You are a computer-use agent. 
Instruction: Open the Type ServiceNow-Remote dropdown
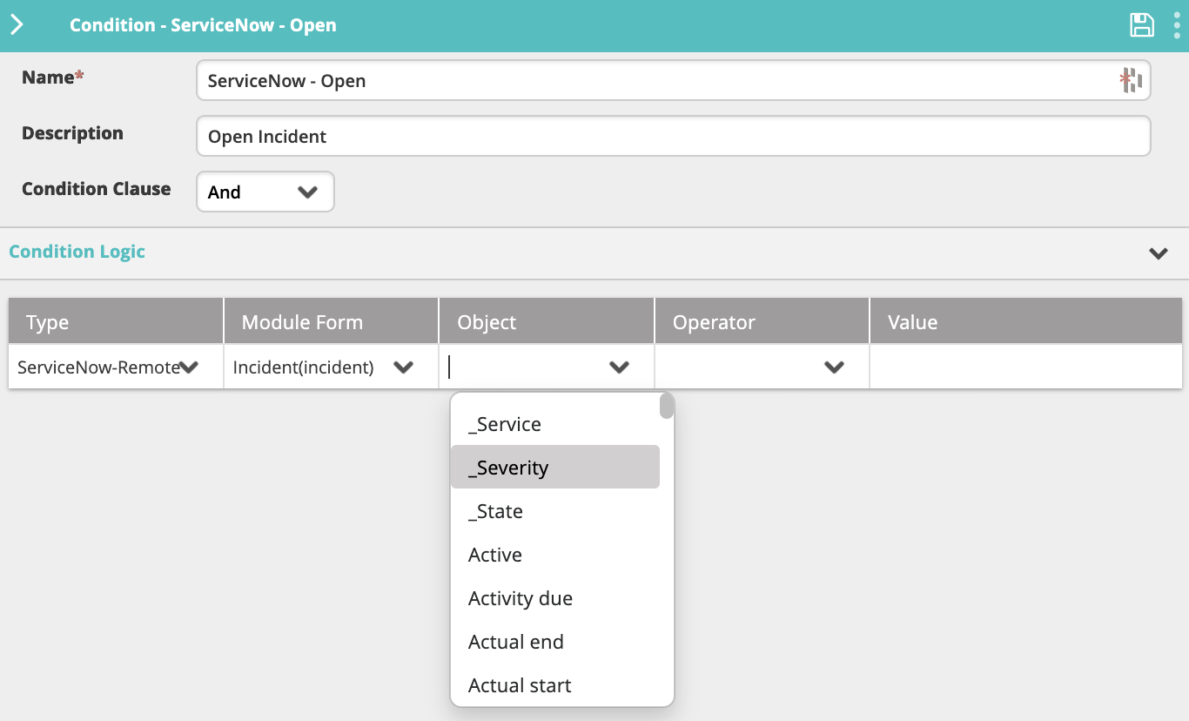click(x=116, y=367)
